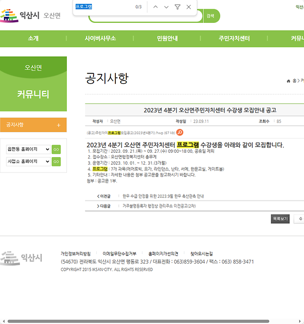Click the date value 23.09.11

pos(201,121)
